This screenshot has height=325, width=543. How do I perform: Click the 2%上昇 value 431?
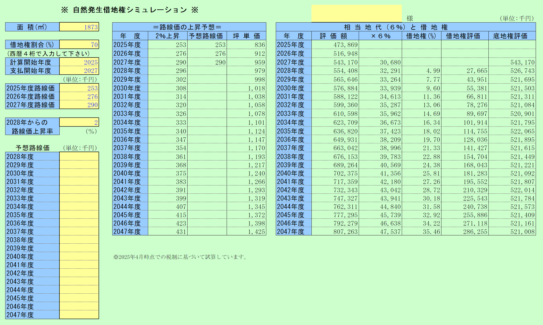[x=181, y=232]
